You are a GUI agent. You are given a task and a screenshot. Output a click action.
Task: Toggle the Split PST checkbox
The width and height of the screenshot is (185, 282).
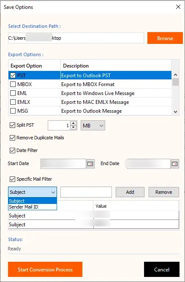click(x=12, y=125)
